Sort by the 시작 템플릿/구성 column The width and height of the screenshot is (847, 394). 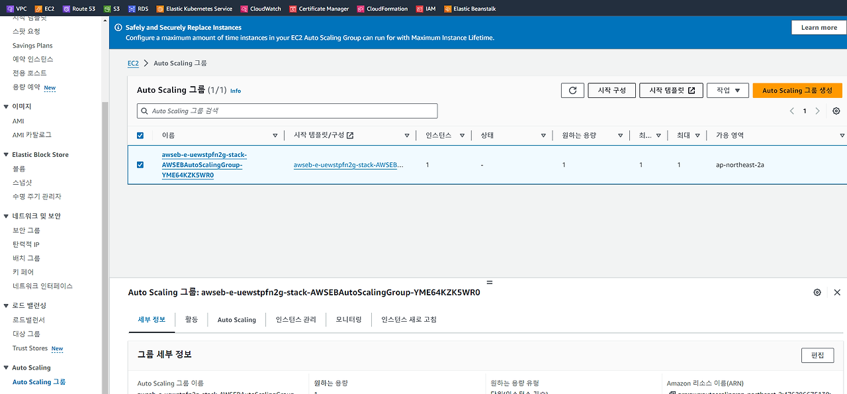pos(407,135)
